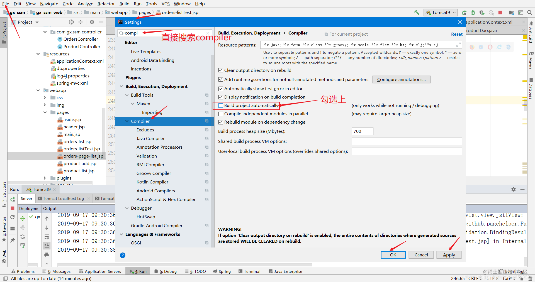Click OK in Settings dialog

(x=393, y=255)
